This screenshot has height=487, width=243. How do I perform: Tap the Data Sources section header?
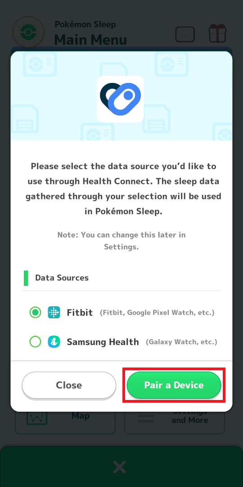tap(62, 278)
